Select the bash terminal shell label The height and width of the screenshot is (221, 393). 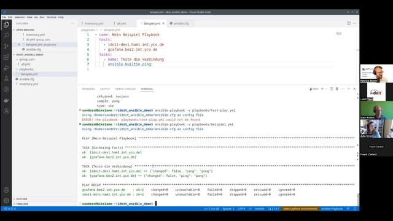coord(314,88)
